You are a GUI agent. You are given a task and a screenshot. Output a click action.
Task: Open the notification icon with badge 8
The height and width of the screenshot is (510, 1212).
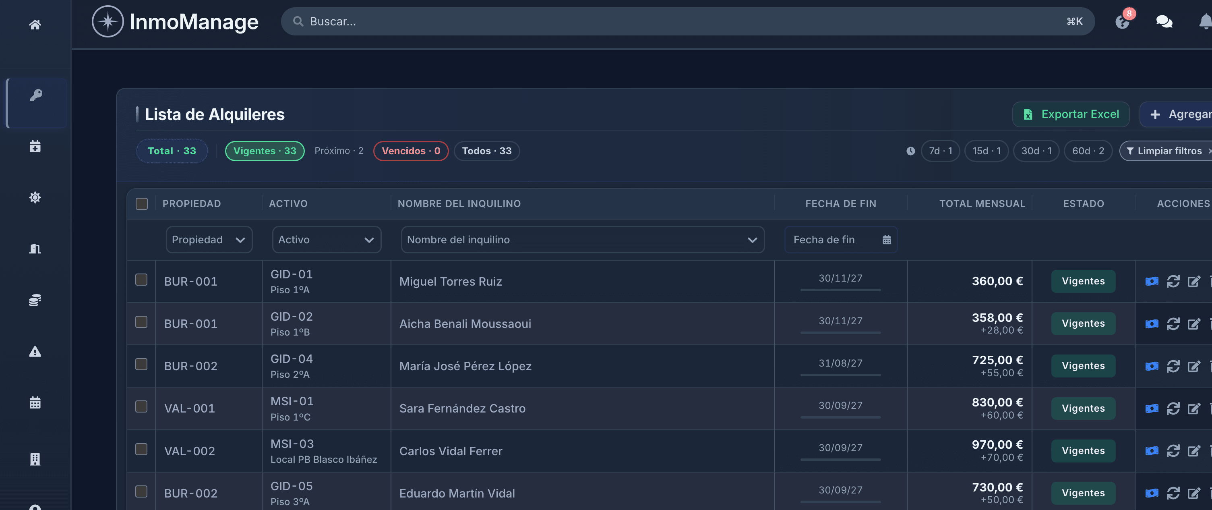(x=1123, y=21)
